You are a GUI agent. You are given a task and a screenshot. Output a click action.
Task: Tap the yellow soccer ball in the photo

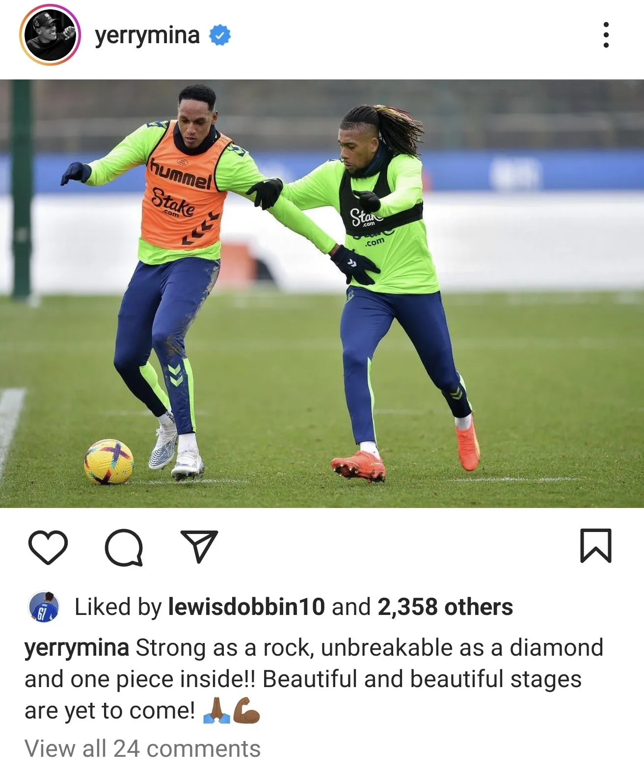click(108, 462)
